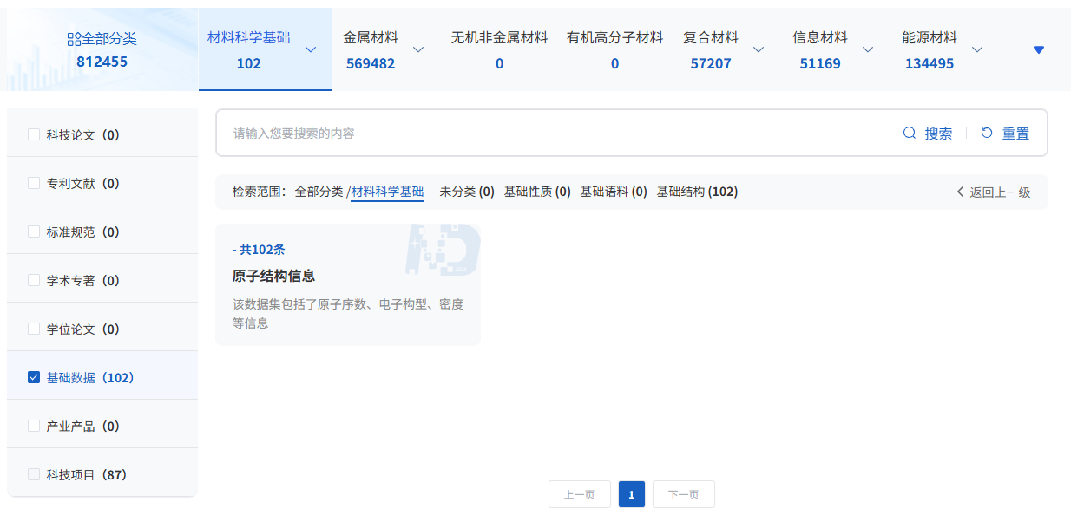Expand the 信息材料 chevron
This screenshot has width=1071, height=515.
click(x=868, y=49)
